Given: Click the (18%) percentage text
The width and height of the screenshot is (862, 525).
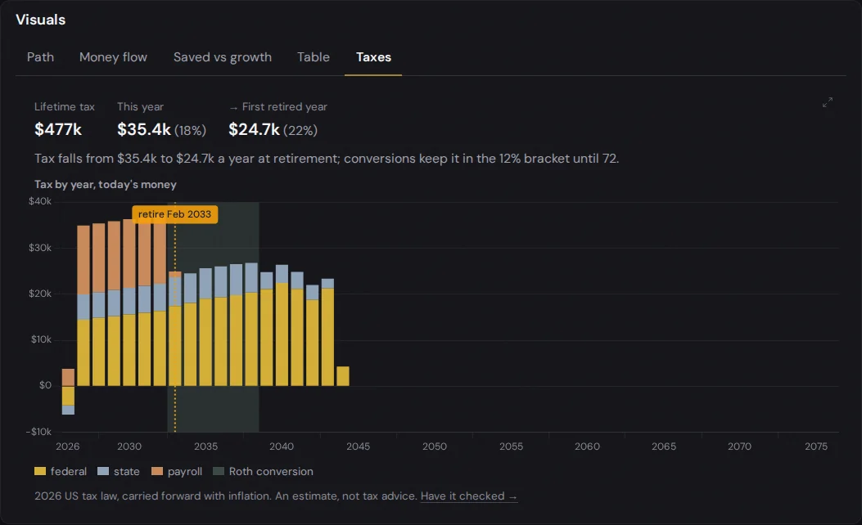Looking at the screenshot, I should pos(190,131).
